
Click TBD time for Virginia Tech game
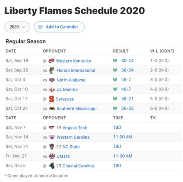pos(117,128)
